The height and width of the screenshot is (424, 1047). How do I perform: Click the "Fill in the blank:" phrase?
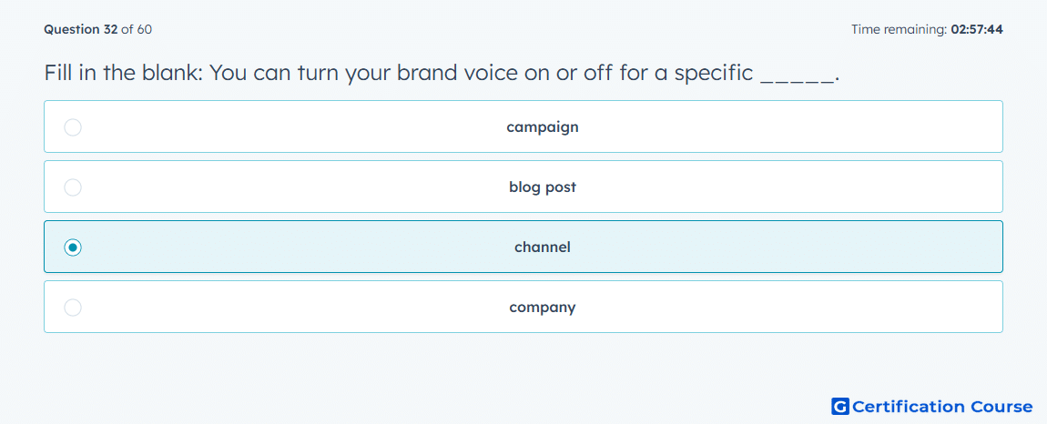pos(124,73)
